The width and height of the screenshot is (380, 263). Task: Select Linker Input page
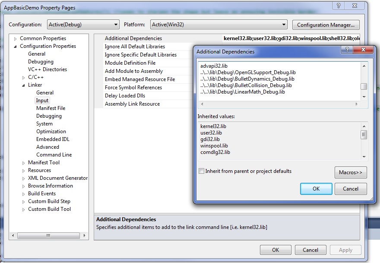coord(42,100)
